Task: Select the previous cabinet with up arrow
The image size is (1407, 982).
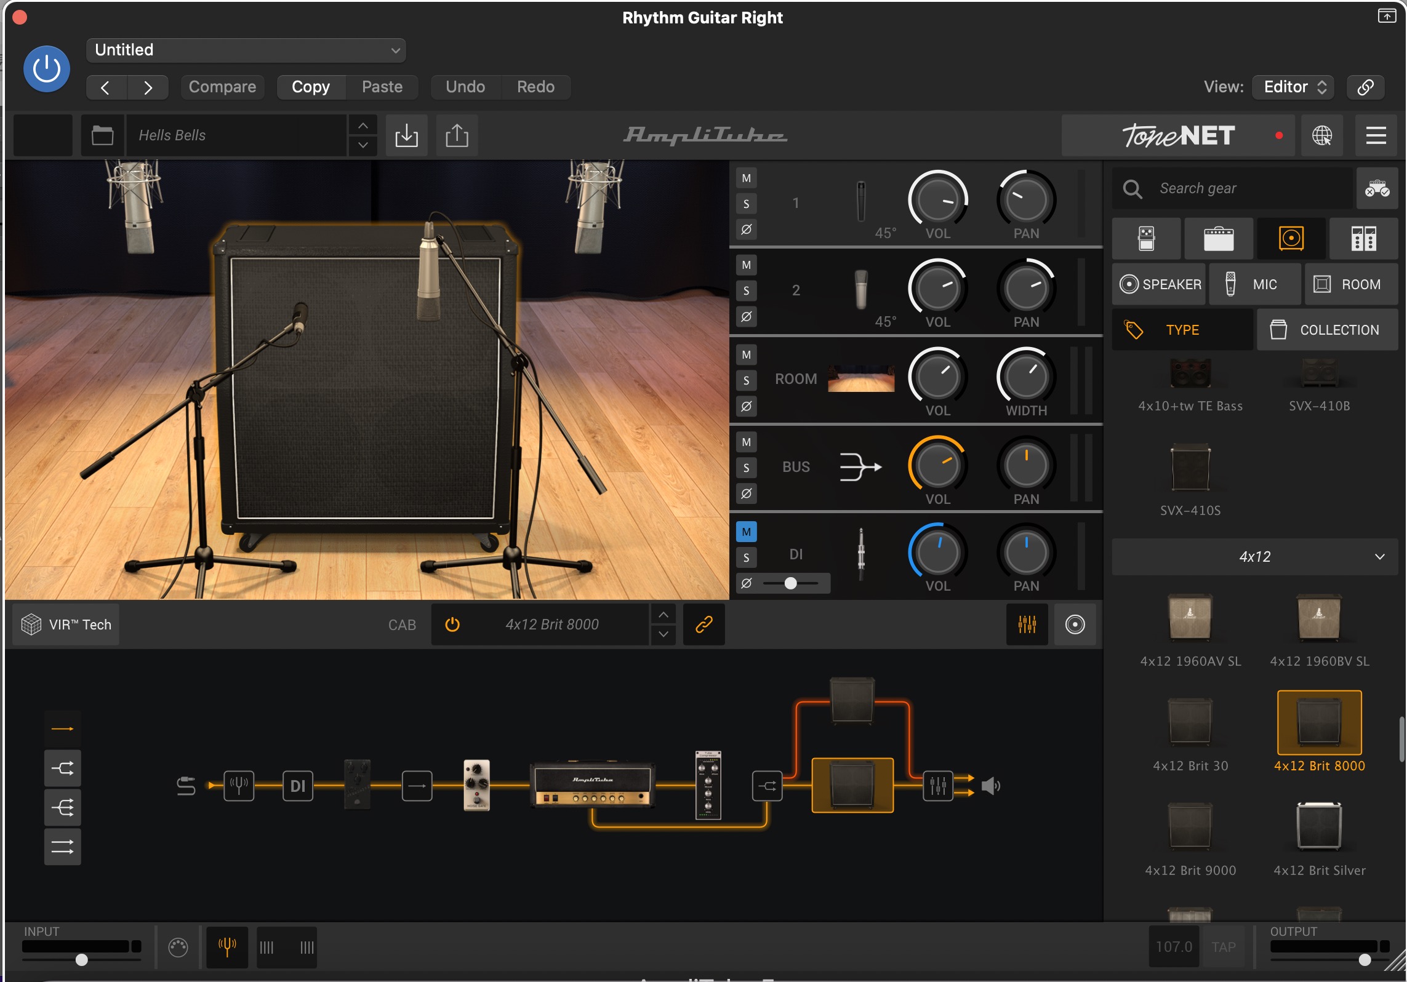Action: 663,615
